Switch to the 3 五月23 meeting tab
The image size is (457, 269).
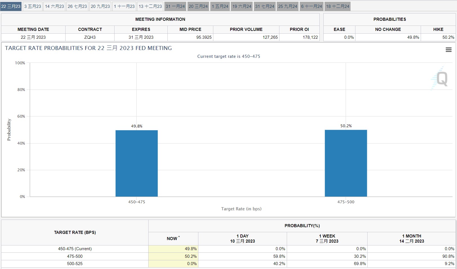(33, 6)
